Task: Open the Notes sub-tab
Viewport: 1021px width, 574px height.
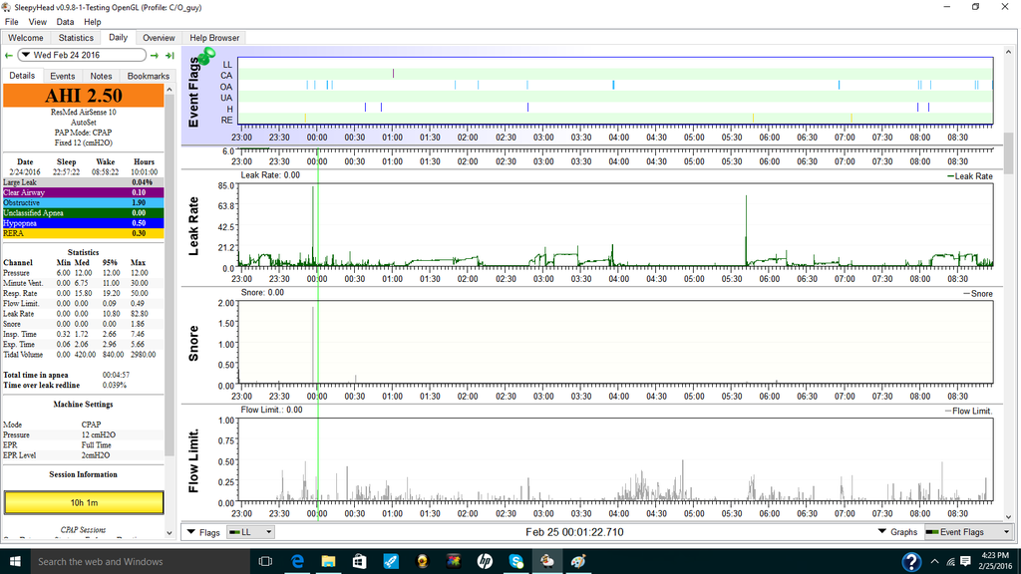Action: coord(101,76)
